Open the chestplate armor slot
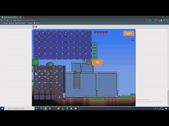Viewport: 169px width, 126px height. 95,51
